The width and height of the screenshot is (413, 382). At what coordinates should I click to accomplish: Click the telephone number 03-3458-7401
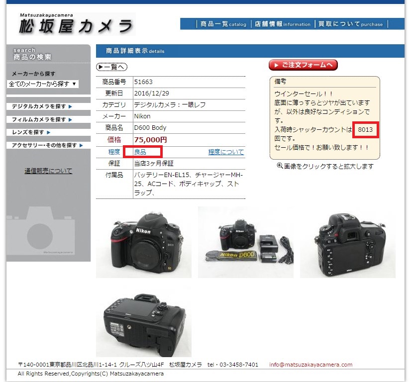coord(239,365)
